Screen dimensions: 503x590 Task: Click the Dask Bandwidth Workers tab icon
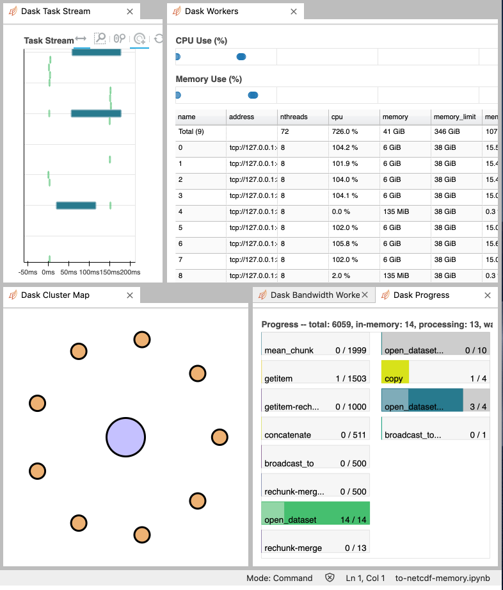[263, 295]
